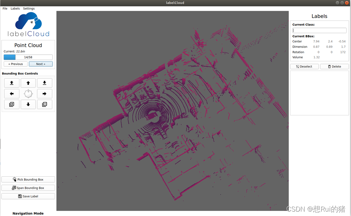Click the minus square scale-down icon
Screen dimensions: 351x216
coord(44,104)
